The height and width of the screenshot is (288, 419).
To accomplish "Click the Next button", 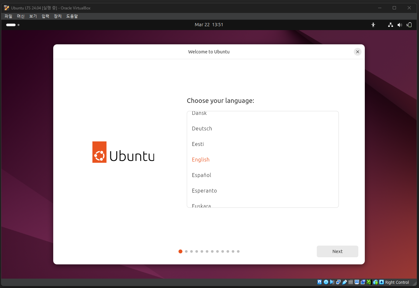I will click(338, 251).
